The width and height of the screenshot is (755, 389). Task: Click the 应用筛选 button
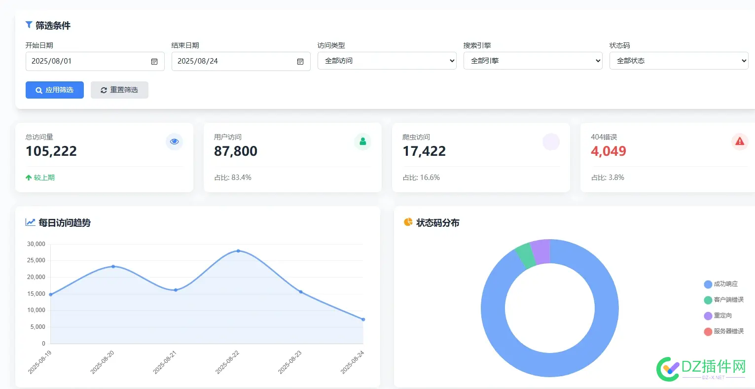point(54,90)
